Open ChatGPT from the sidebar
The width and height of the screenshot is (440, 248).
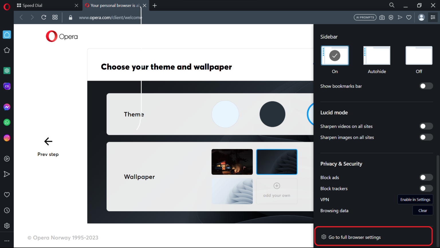7,71
